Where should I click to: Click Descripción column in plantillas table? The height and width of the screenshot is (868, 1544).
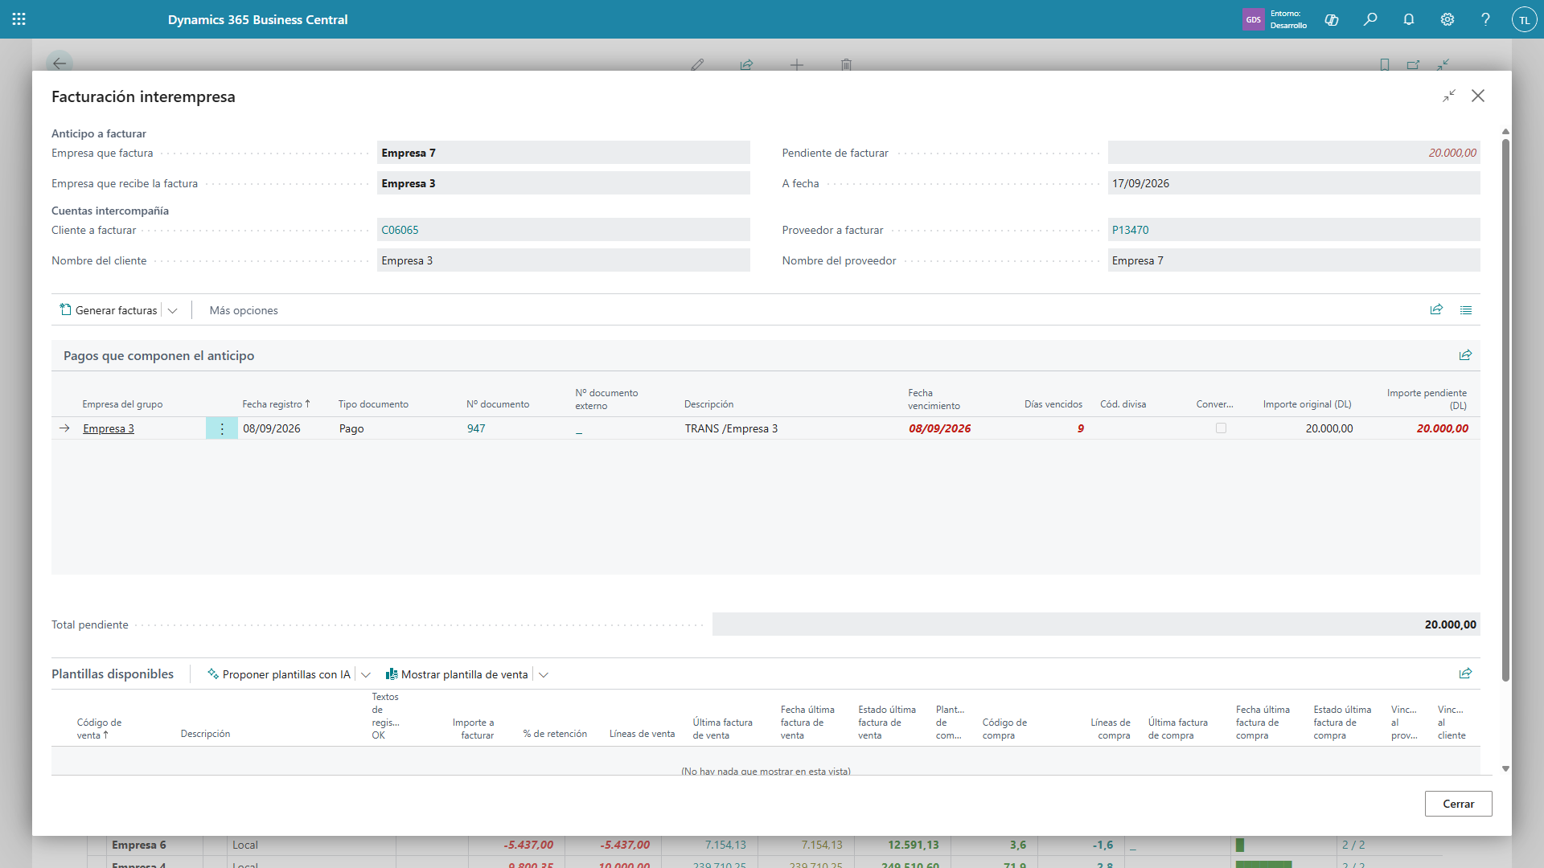pos(205,734)
